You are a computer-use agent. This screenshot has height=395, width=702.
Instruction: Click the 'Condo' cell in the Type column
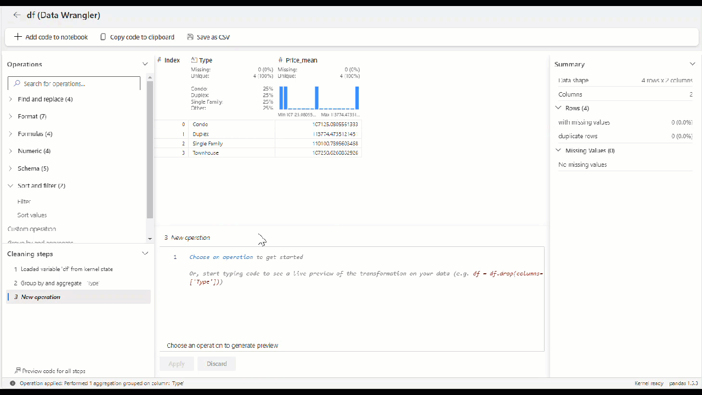(x=231, y=125)
